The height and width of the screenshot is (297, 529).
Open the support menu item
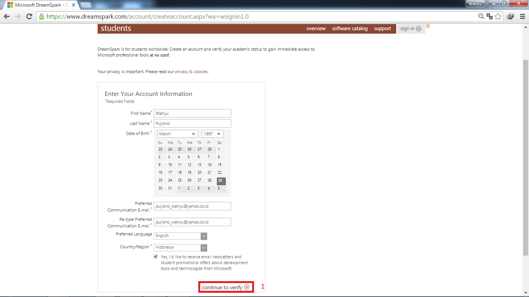click(x=383, y=29)
